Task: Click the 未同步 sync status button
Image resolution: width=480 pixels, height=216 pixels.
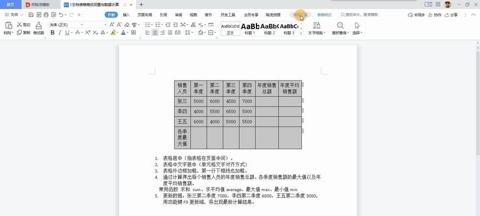Action: coord(416,15)
